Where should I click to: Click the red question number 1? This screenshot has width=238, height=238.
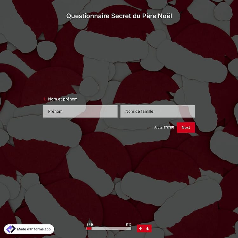coord(44,99)
